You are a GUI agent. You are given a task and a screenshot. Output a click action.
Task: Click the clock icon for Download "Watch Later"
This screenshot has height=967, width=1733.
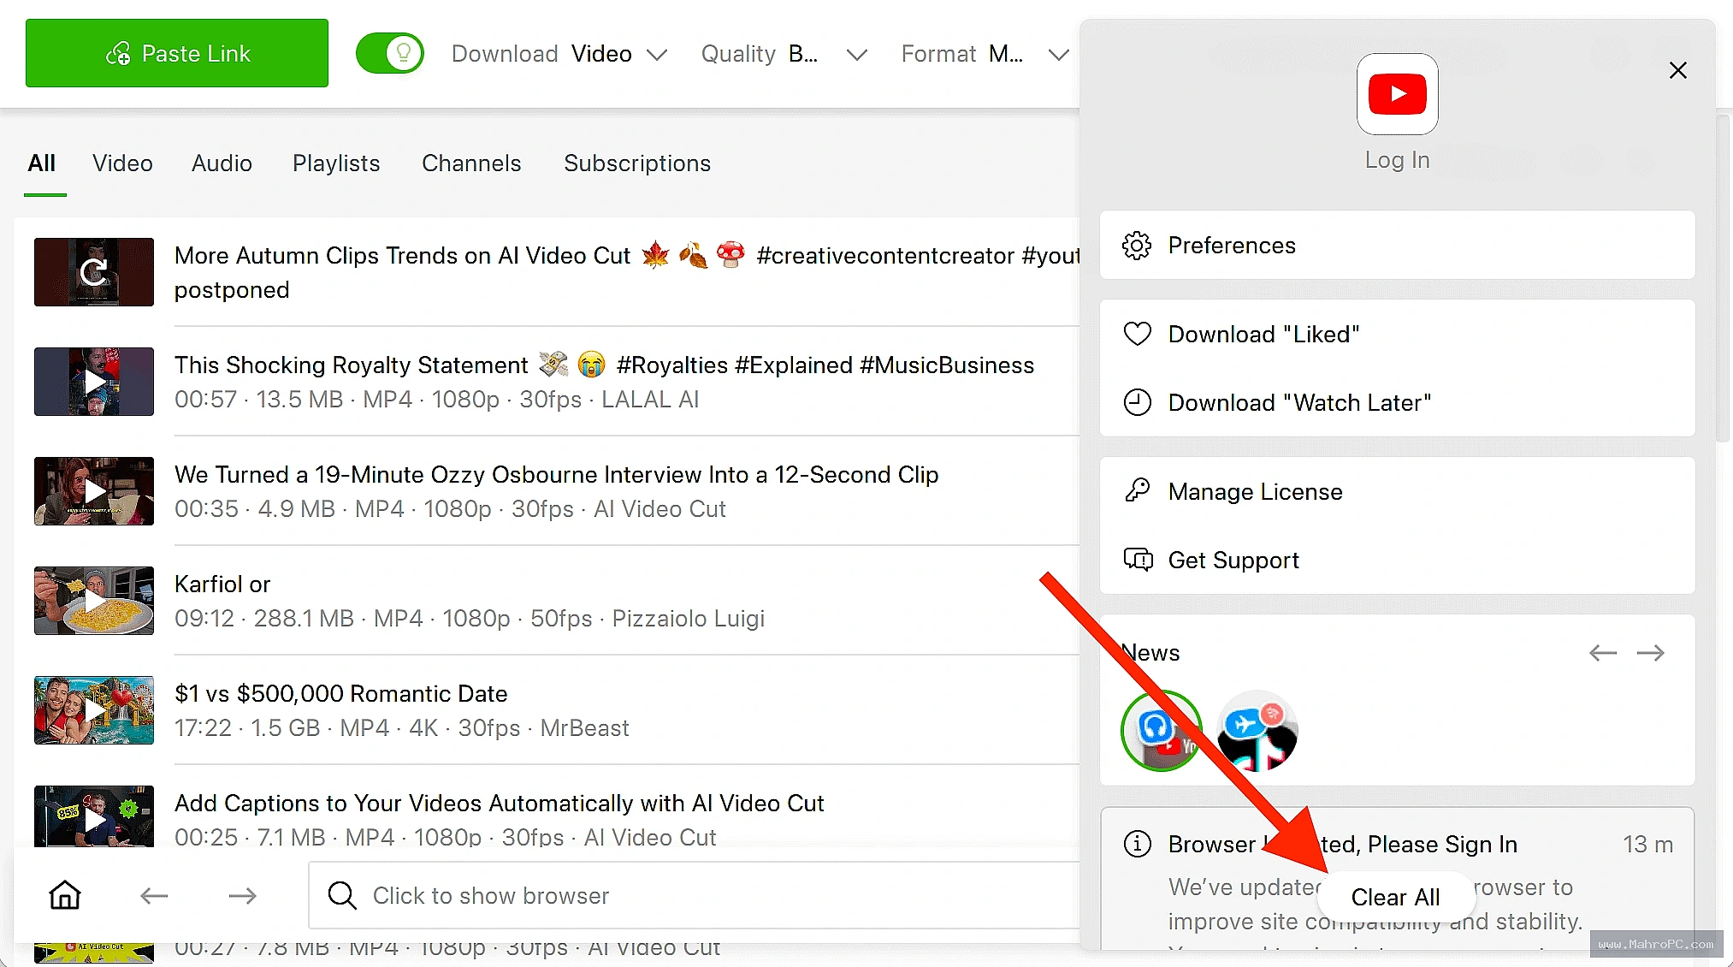click(x=1137, y=402)
